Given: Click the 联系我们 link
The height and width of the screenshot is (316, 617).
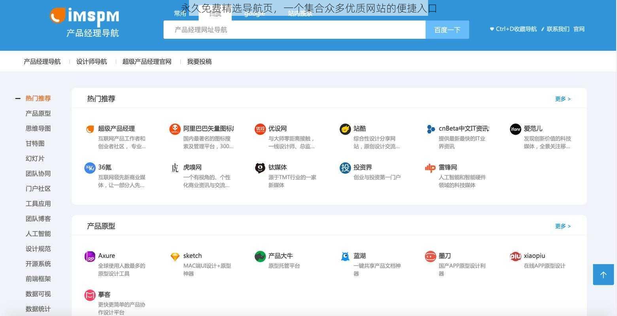Looking at the screenshot, I should point(558,29).
